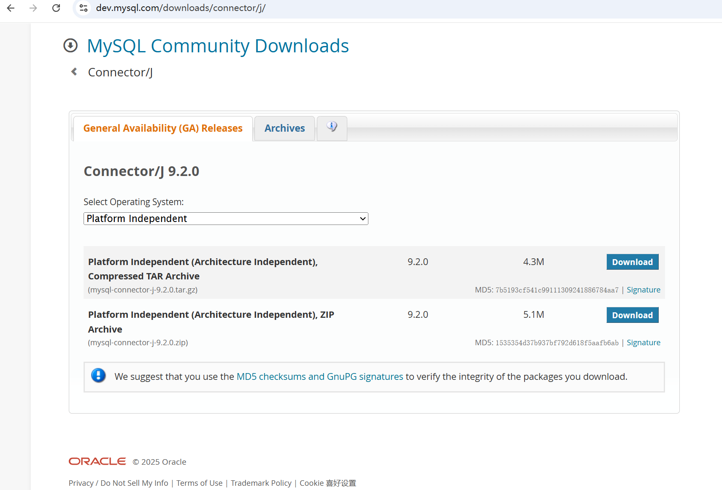Click blue exclamation info icon
The height and width of the screenshot is (490, 722).
point(98,375)
